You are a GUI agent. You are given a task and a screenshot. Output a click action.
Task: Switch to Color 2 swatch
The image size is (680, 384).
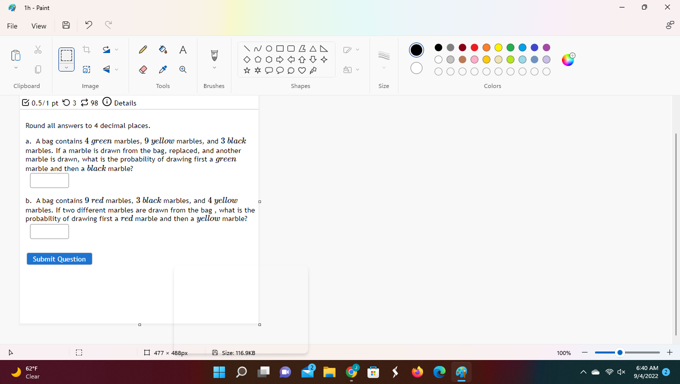click(x=416, y=68)
